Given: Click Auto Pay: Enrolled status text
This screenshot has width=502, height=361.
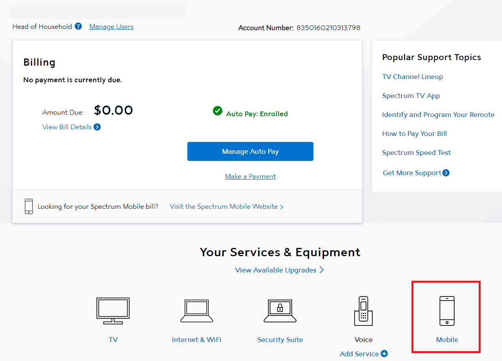Looking at the screenshot, I should [257, 114].
